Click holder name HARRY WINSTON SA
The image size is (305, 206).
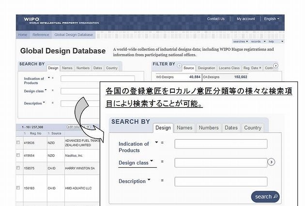[x=80, y=168]
